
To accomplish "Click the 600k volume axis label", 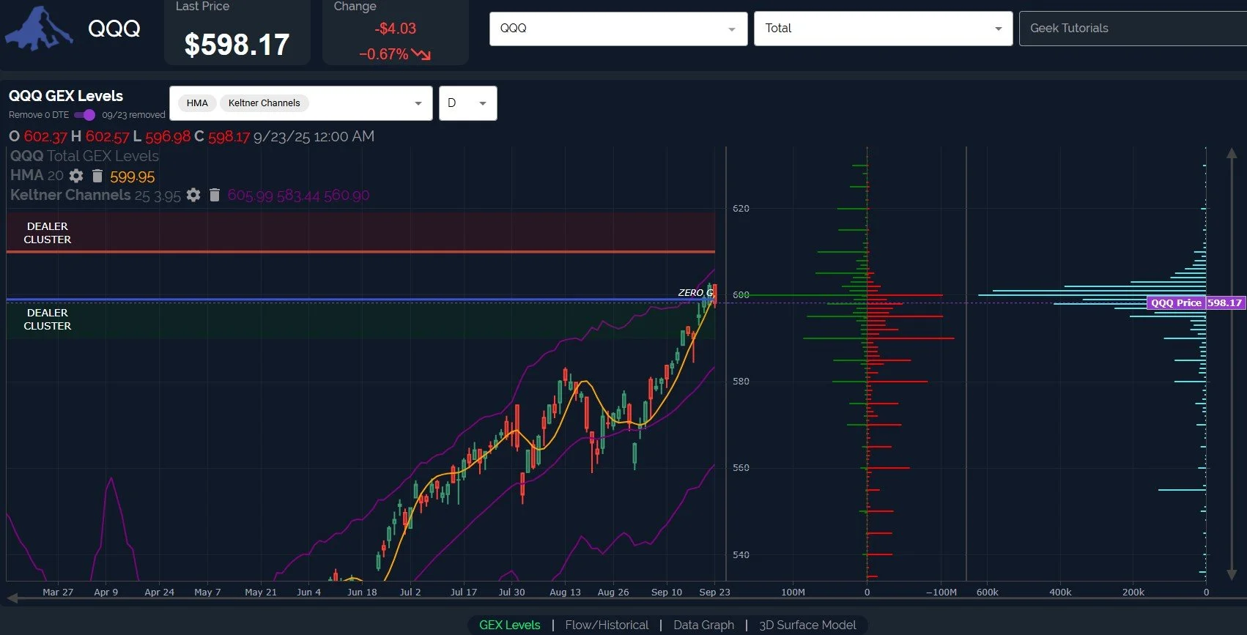I will (x=988, y=592).
